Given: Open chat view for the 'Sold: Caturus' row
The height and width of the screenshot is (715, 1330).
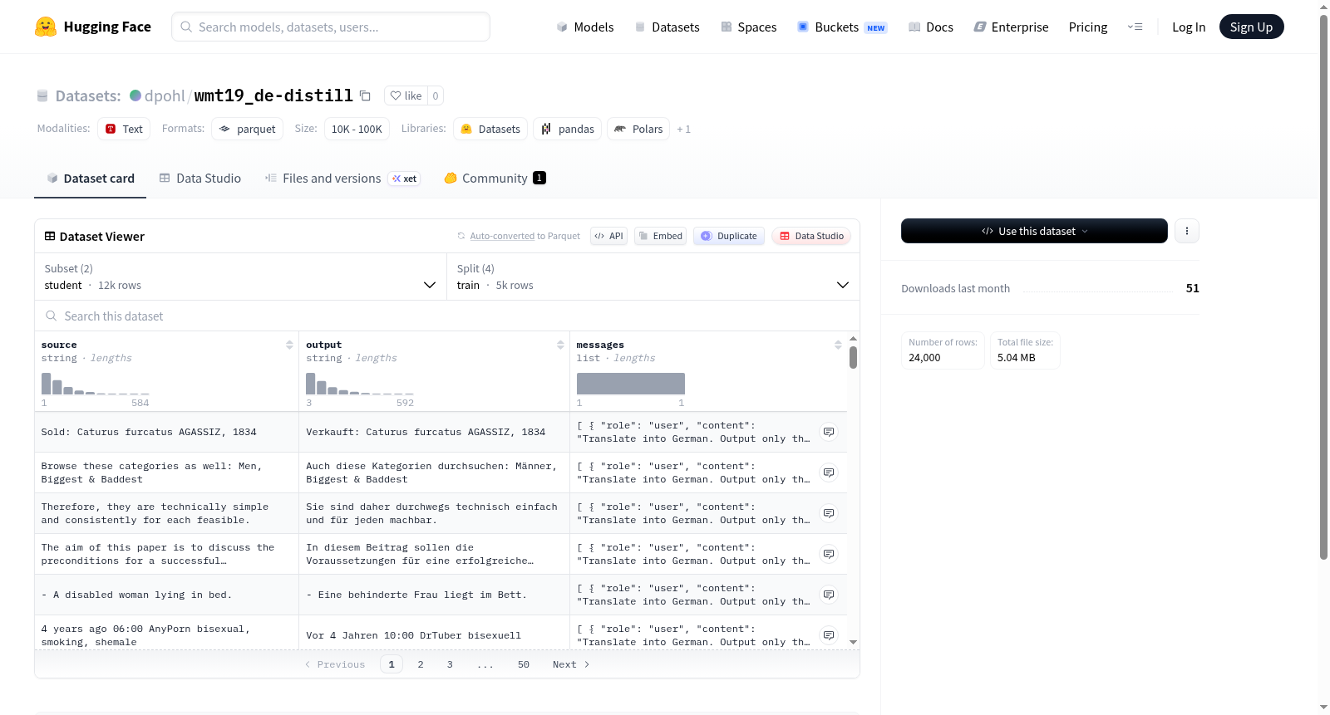Looking at the screenshot, I should pyautogui.click(x=829, y=432).
